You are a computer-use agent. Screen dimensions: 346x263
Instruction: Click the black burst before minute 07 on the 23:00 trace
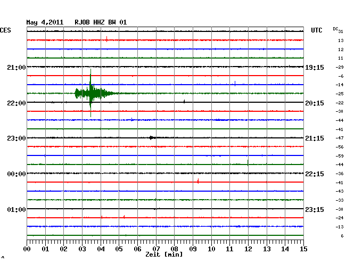pos(152,138)
